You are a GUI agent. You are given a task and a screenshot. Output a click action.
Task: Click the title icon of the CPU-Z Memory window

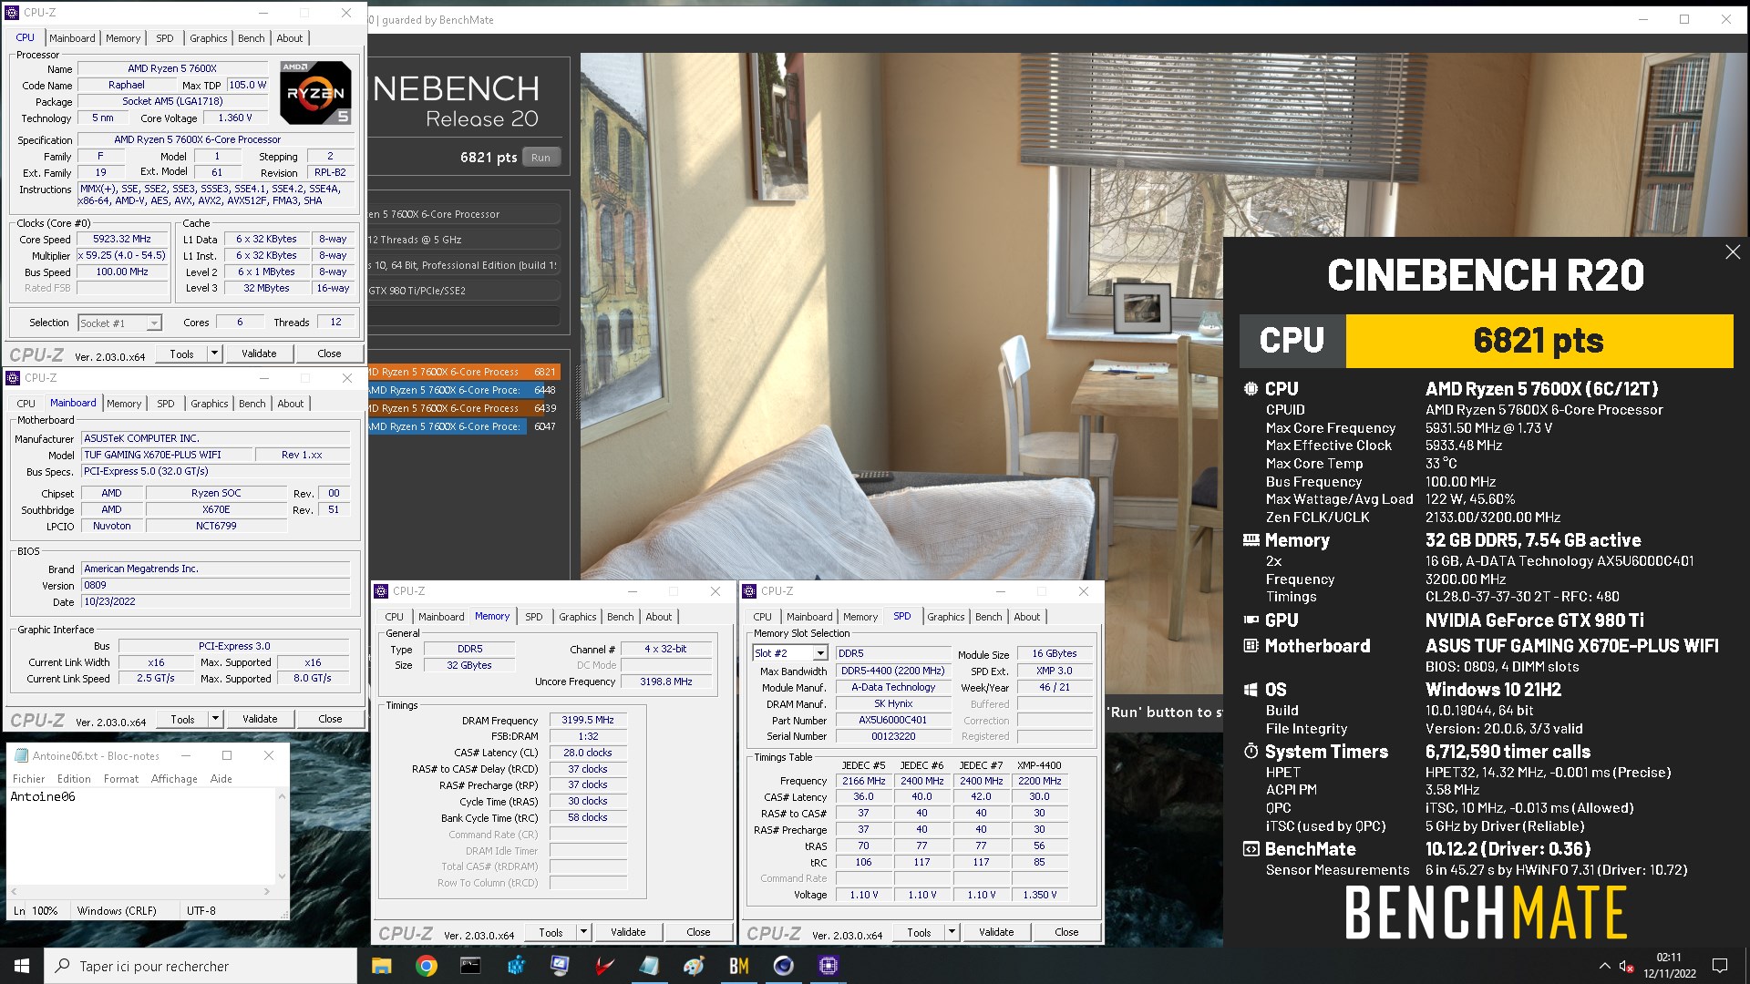point(382,591)
